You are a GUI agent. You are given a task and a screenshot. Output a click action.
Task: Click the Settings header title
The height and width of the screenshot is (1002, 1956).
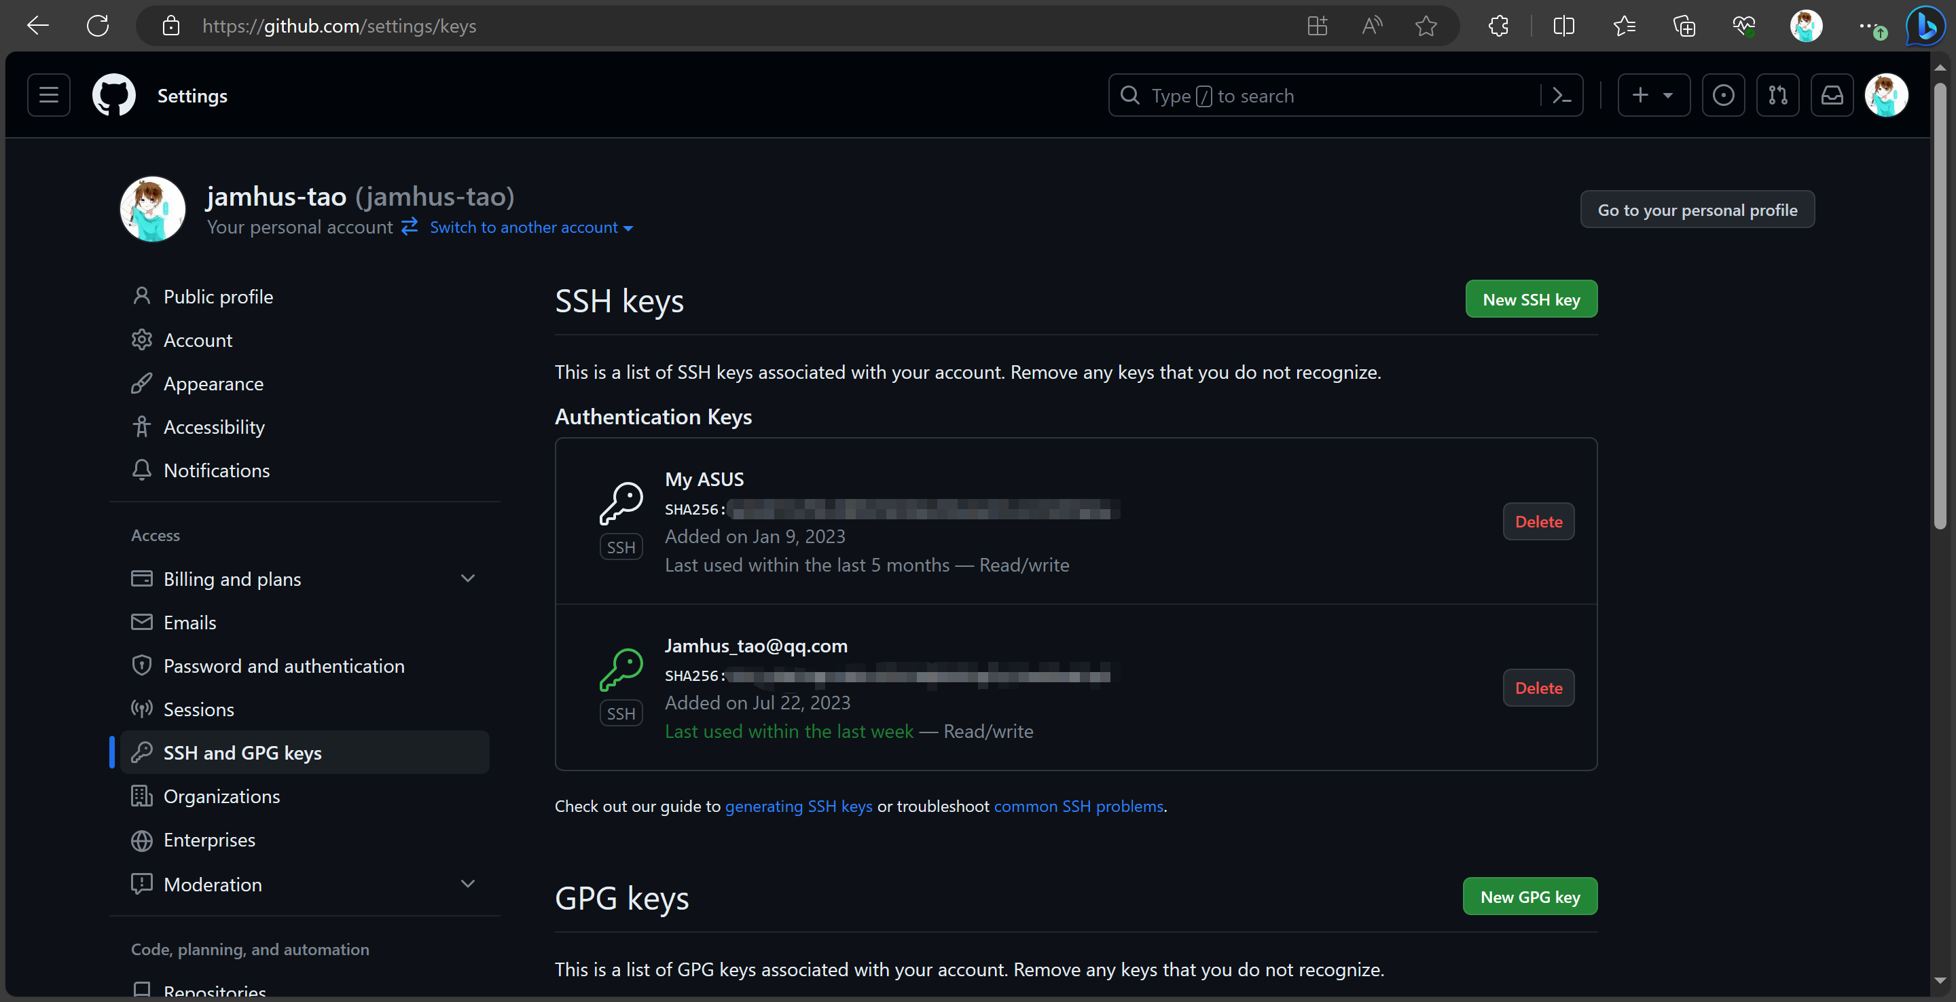[192, 96]
